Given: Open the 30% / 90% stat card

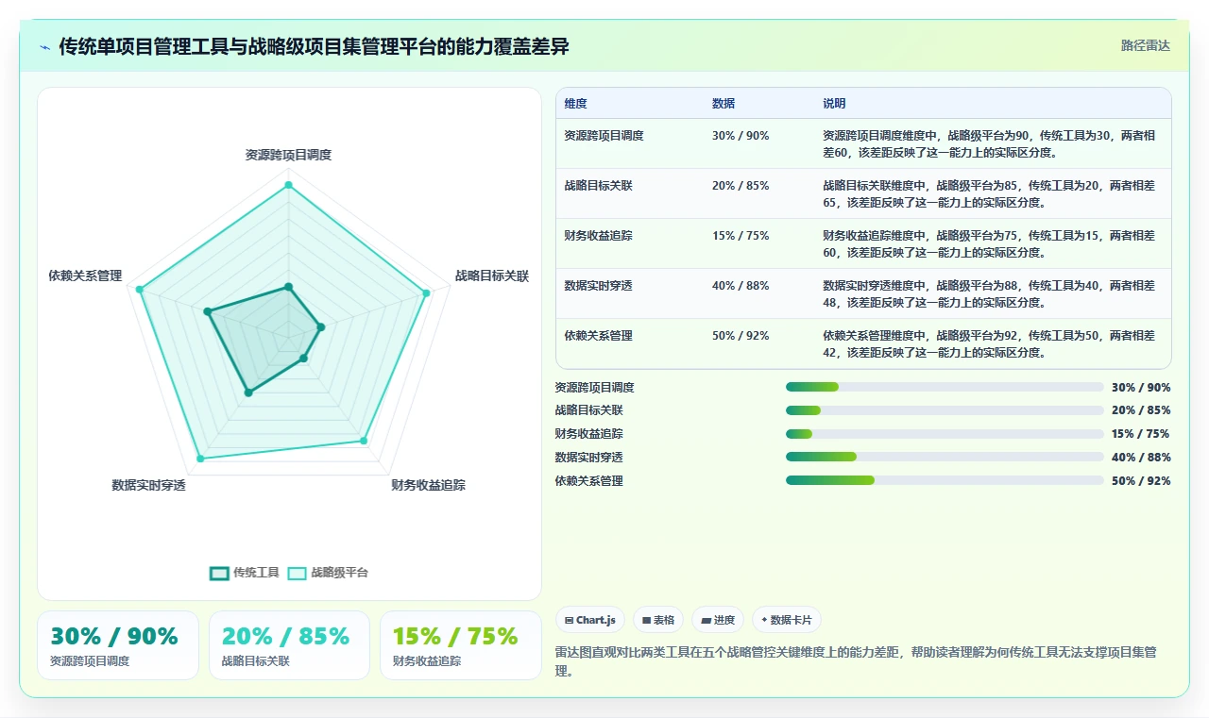Looking at the screenshot, I should point(118,645).
